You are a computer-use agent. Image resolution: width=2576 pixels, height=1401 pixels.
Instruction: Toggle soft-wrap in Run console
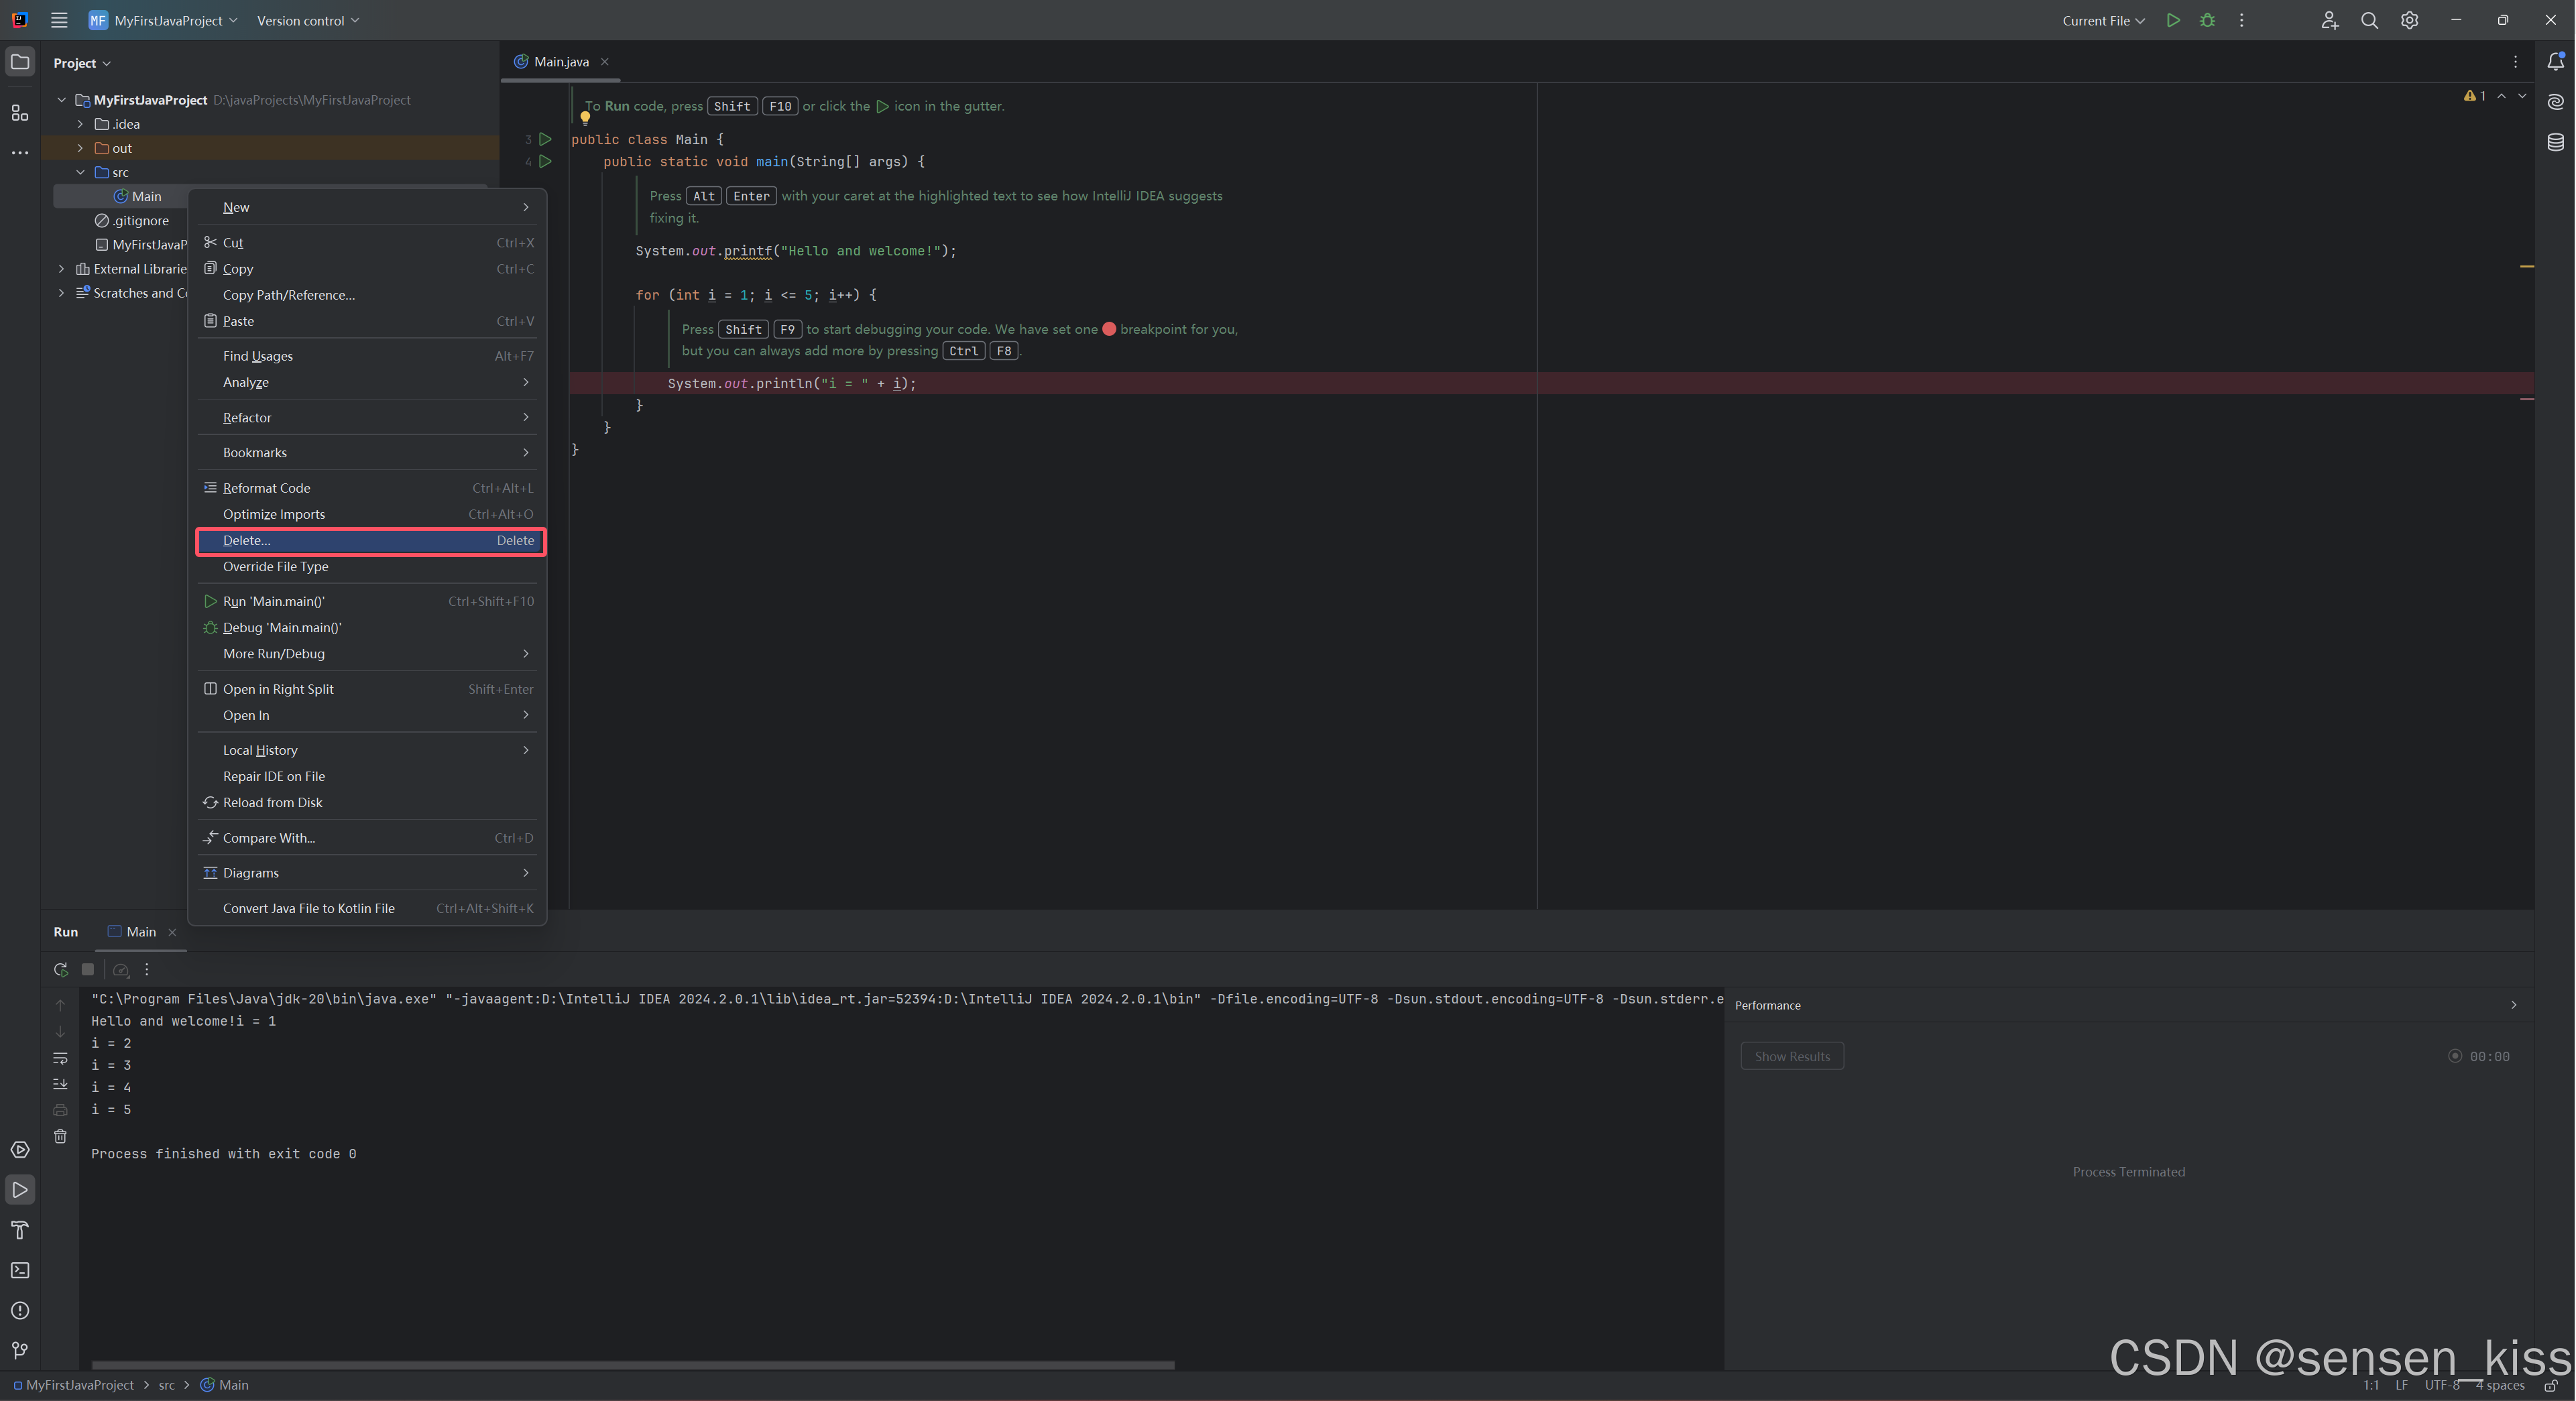pyautogui.click(x=60, y=1058)
